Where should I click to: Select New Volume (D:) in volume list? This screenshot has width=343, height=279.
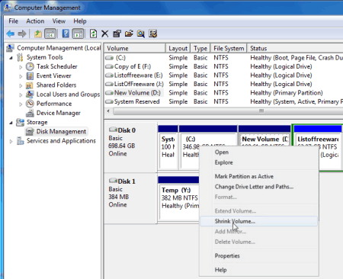pyautogui.click(x=223, y=93)
